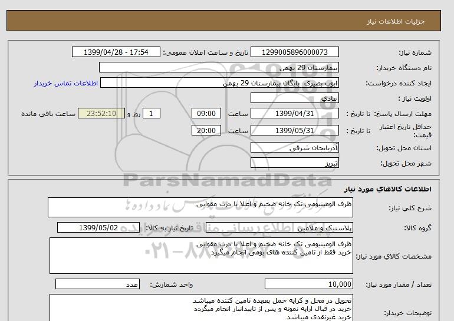Select the reply deadline hour 09:00
This screenshot has height=321, width=454.
click(x=206, y=113)
